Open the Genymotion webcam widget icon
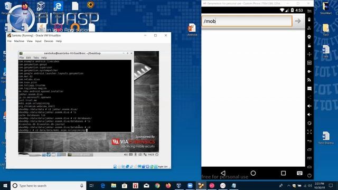The image size is (338, 190). pyautogui.click(x=309, y=36)
